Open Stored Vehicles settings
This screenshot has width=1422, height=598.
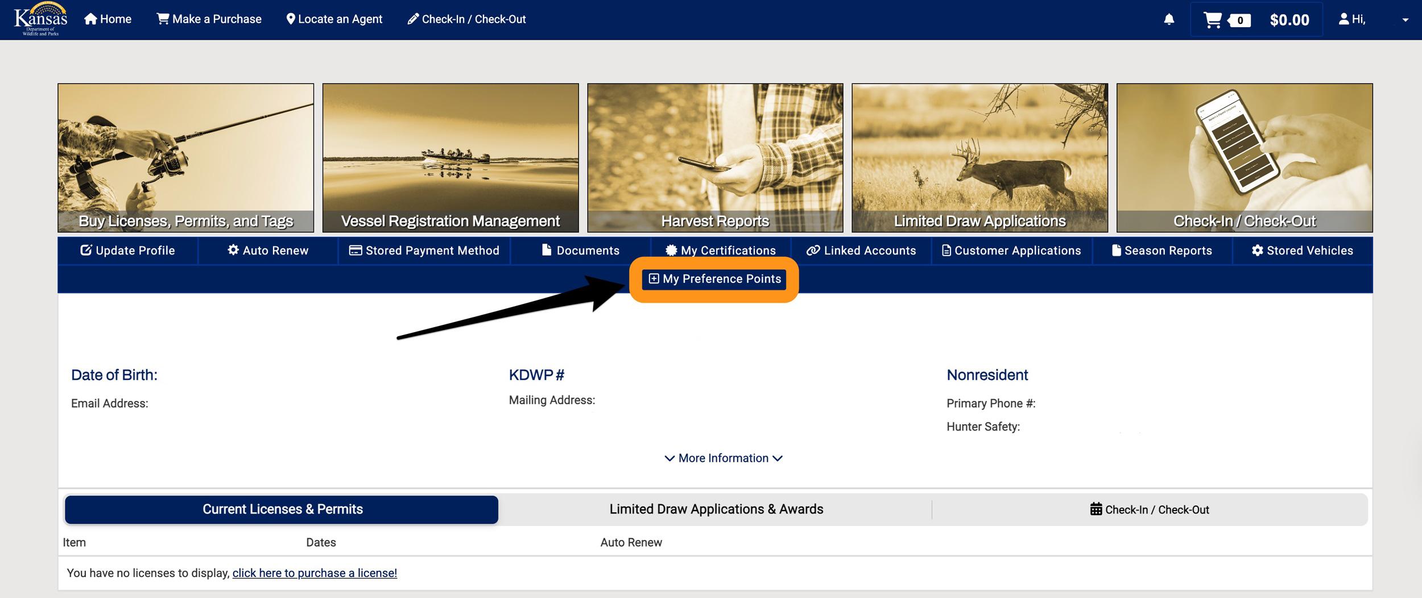pyautogui.click(x=1302, y=250)
